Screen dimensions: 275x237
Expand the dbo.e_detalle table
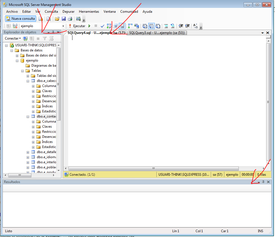click(x=28, y=152)
